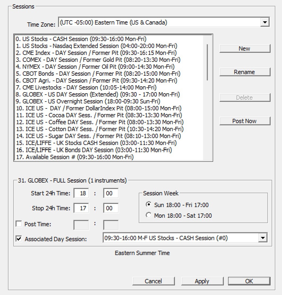Select '17. Available Session #' row
This screenshot has height=295, width=282.
tap(109, 157)
